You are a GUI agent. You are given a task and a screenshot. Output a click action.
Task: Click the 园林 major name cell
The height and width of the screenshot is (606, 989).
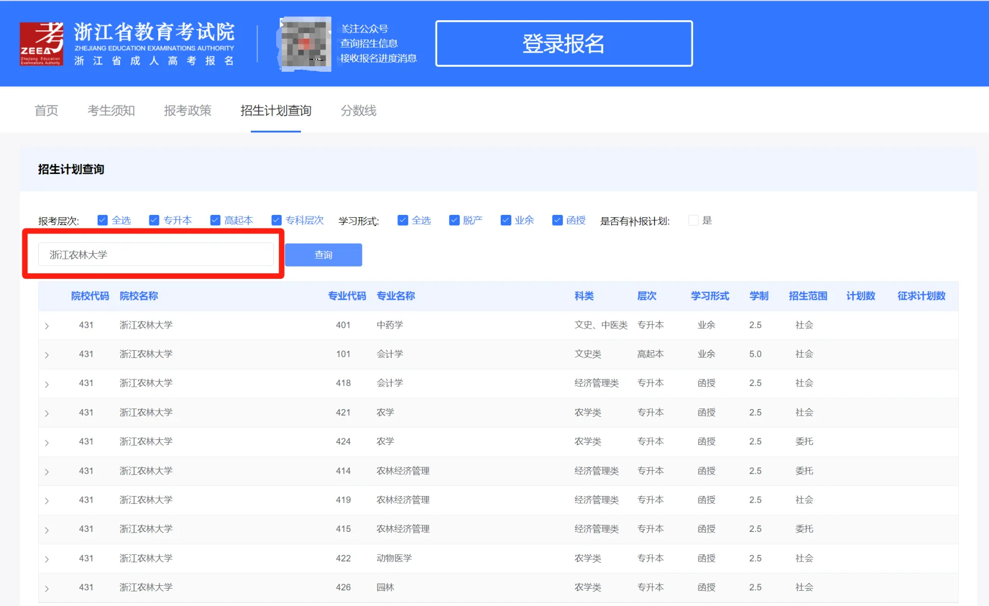[x=385, y=587]
